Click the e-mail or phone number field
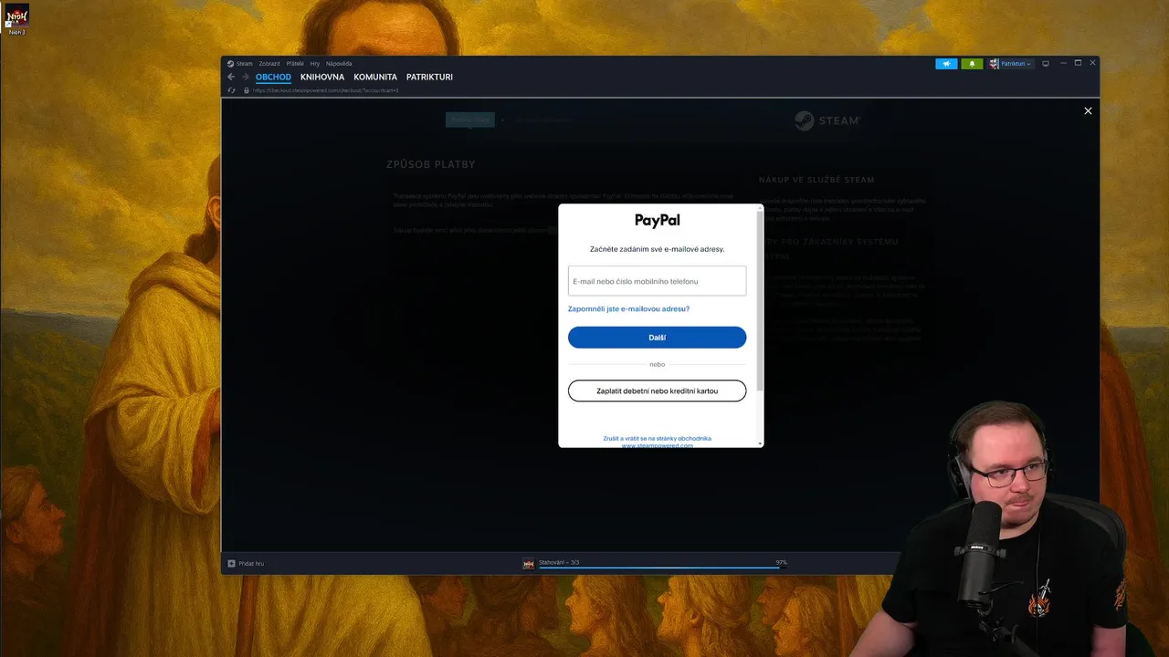1169x657 pixels. [x=657, y=281]
